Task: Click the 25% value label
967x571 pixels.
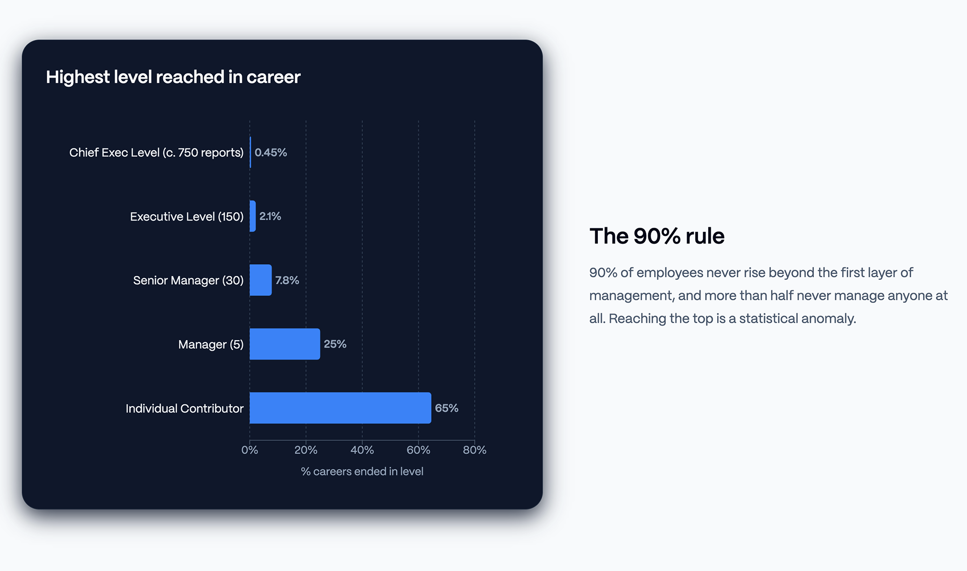Action: [335, 344]
